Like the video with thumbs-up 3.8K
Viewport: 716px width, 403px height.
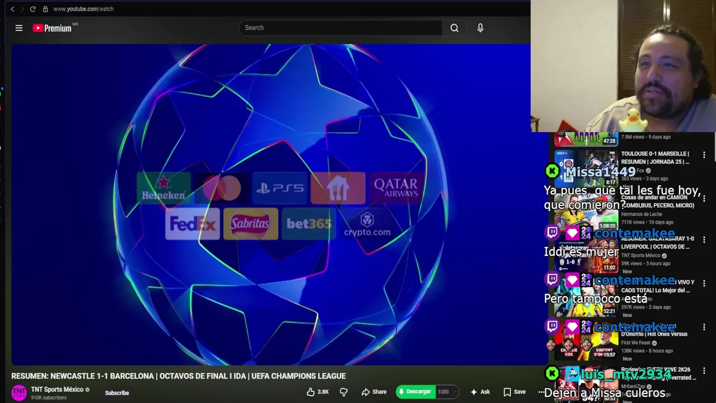tap(317, 392)
